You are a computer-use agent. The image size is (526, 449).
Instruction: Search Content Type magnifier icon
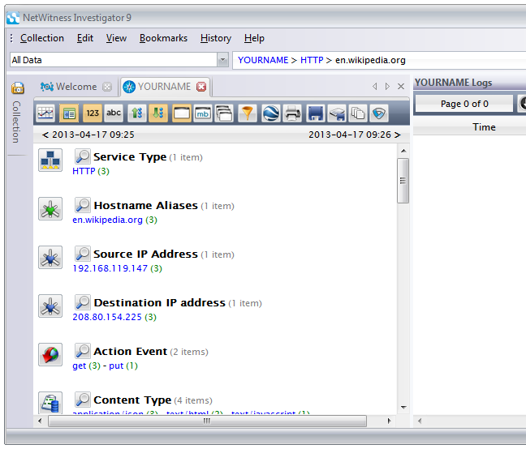82,399
